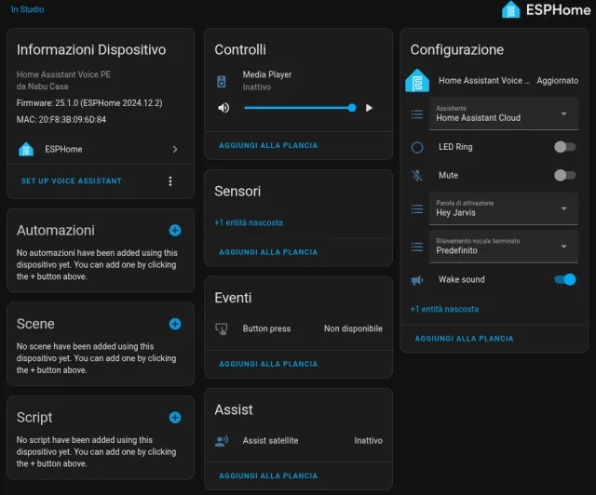Play media with the play button
The width and height of the screenshot is (596, 495).
pyautogui.click(x=369, y=108)
